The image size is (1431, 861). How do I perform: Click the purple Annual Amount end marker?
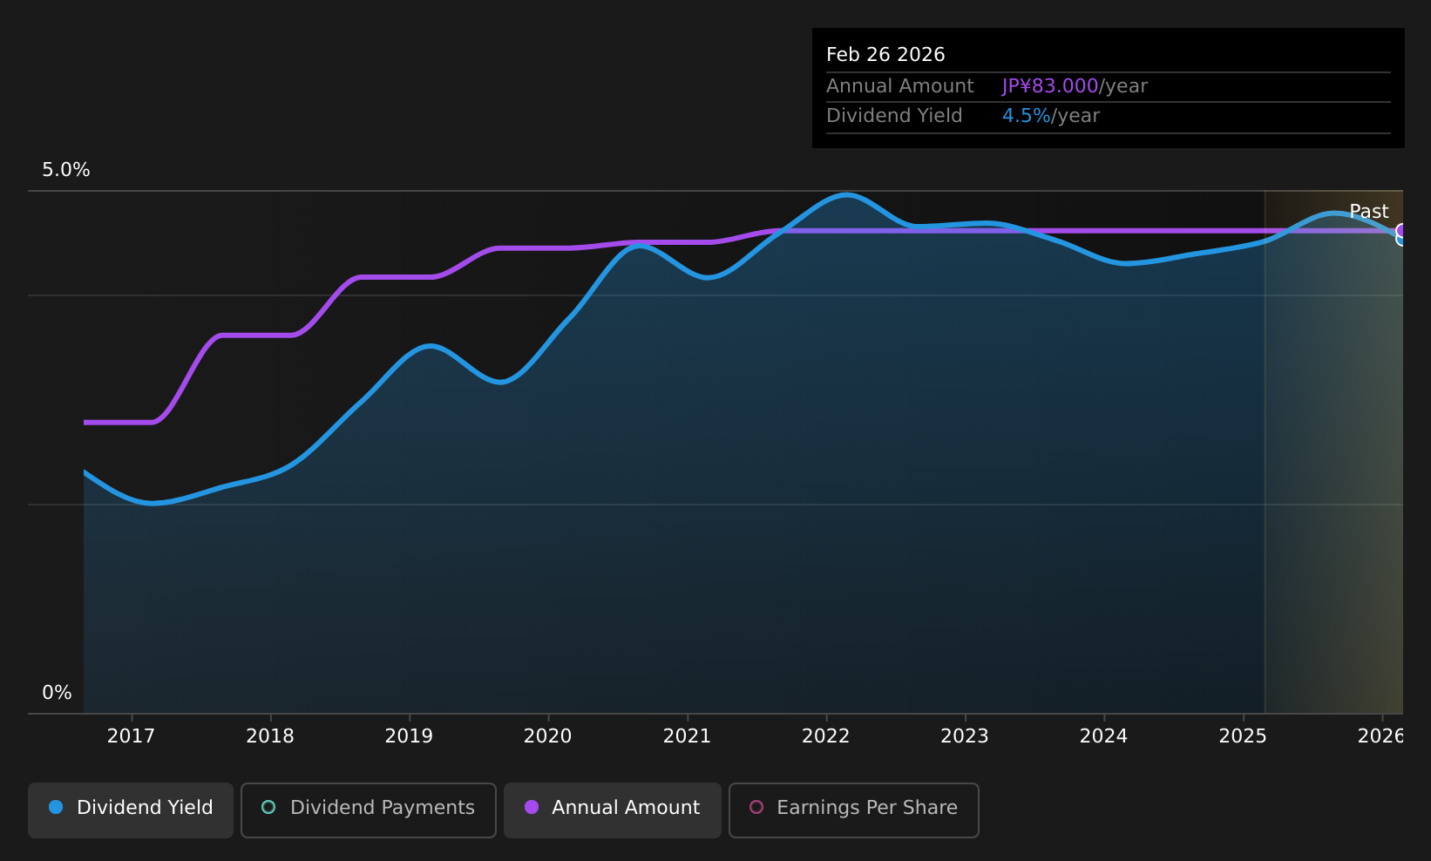[x=1401, y=231]
